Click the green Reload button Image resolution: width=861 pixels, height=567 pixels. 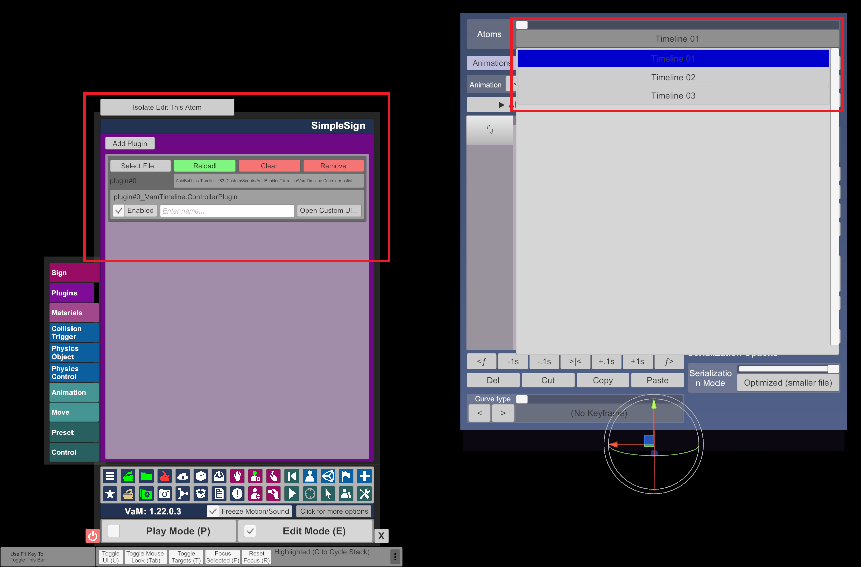[x=204, y=166]
